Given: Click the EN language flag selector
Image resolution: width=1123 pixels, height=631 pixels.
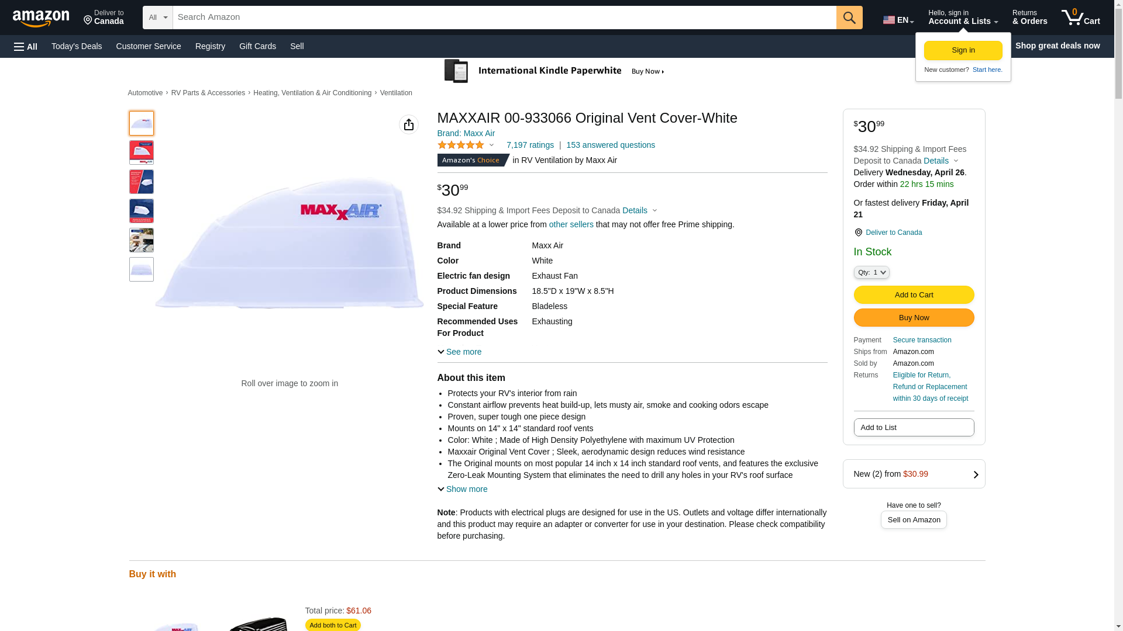Looking at the screenshot, I should pyautogui.click(x=898, y=20).
